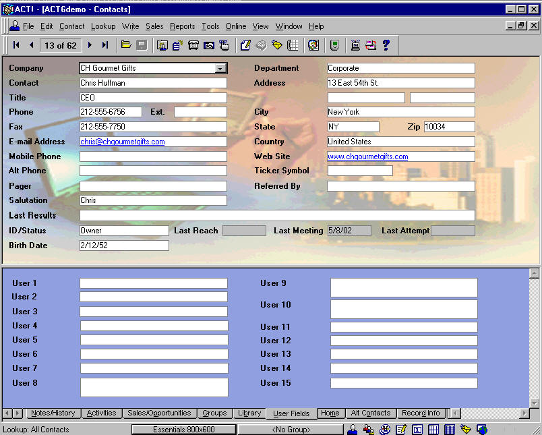
Task: Open Monthly Calendar icon in status bar
Action: point(450,430)
